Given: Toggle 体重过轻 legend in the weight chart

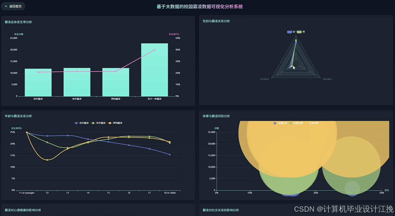Looking at the screenshot, I should [280, 123].
